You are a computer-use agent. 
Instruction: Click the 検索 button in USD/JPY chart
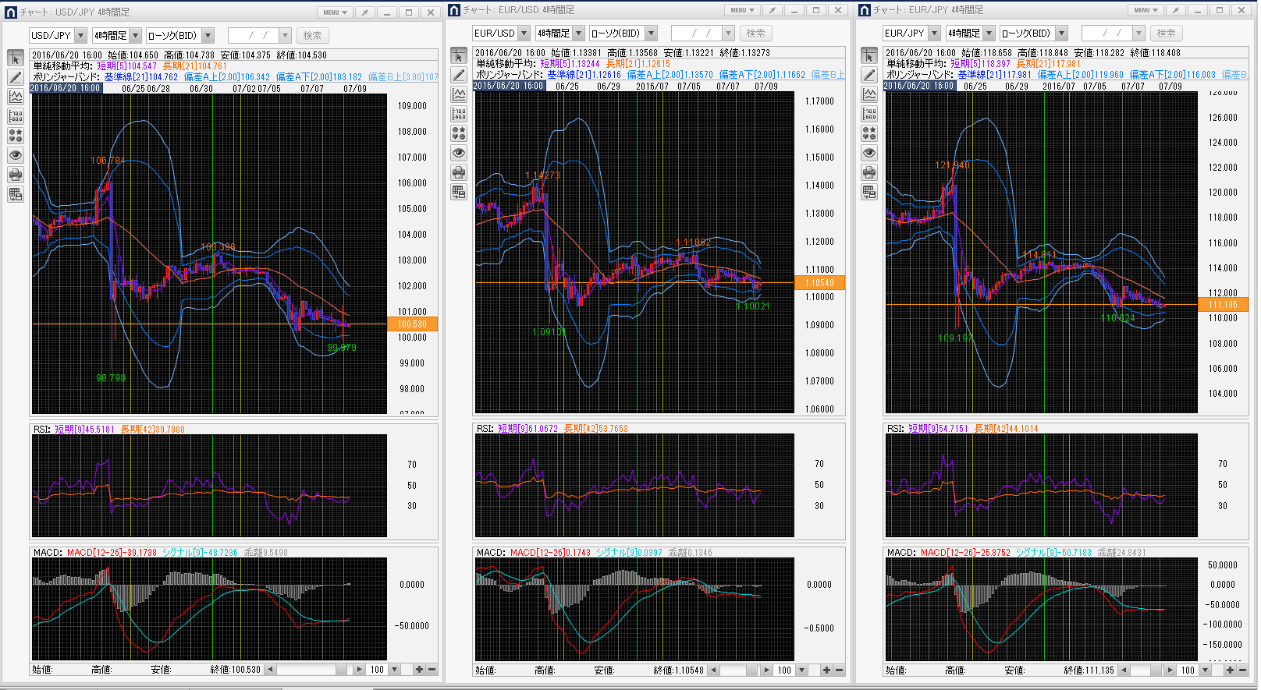pyautogui.click(x=312, y=36)
